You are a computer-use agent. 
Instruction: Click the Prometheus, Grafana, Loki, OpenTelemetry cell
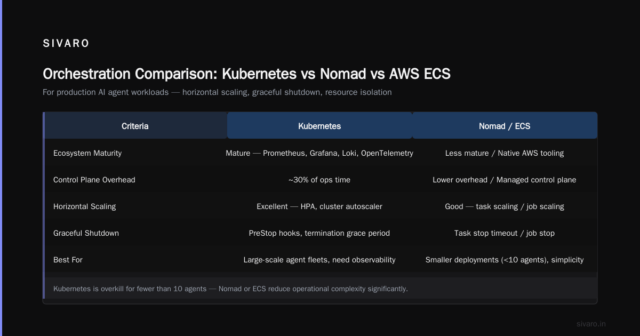pos(319,153)
